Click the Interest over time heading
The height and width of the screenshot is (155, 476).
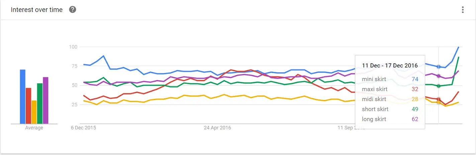pyautogui.click(x=37, y=10)
